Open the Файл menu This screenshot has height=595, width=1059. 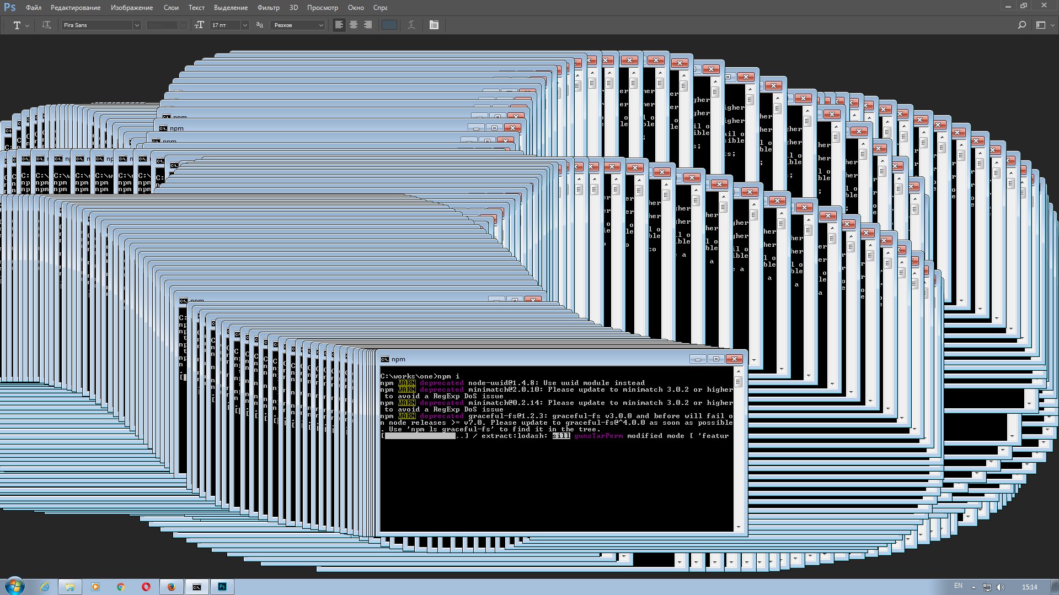pos(33,8)
